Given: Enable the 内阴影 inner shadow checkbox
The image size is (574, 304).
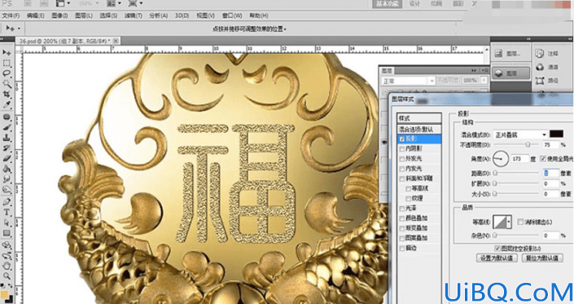Looking at the screenshot, I should click(402, 148).
